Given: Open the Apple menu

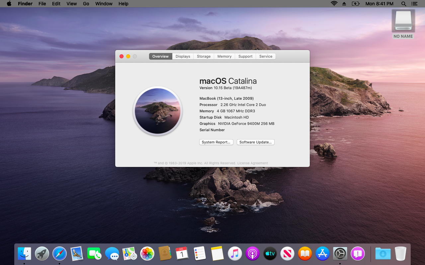Looking at the screenshot, I should tap(9, 4).
